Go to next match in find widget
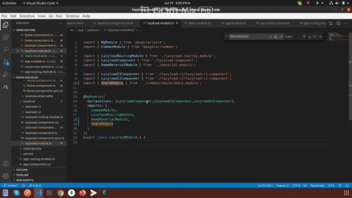Screen dimensions: 352x198 (x=310, y=36)
